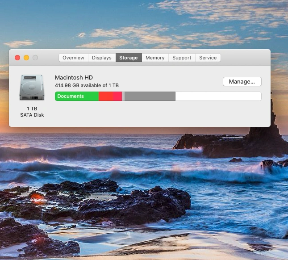Click the red storage bar segment
288x260 pixels.
[106, 96]
